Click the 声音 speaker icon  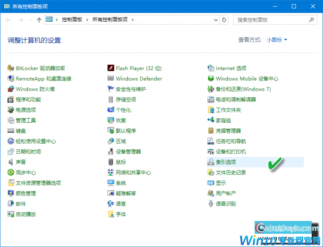coord(11,162)
